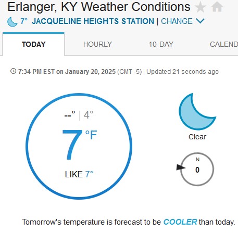This screenshot has width=238, height=234.
Task: Set location as home via house icon
Action: [217, 7]
